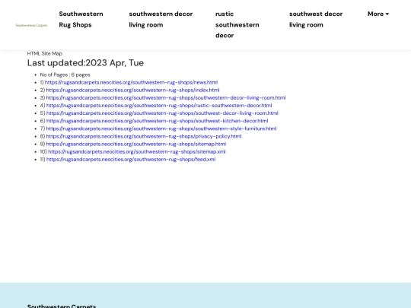Open rustic southwestern decor nav link
411x308 pixels.
(237, 24)
